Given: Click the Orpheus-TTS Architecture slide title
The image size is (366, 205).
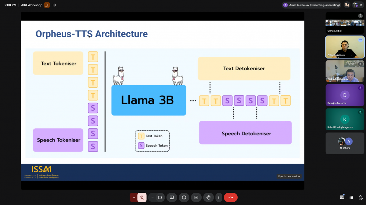Looking at the screenshot, I should click(91, 34).
